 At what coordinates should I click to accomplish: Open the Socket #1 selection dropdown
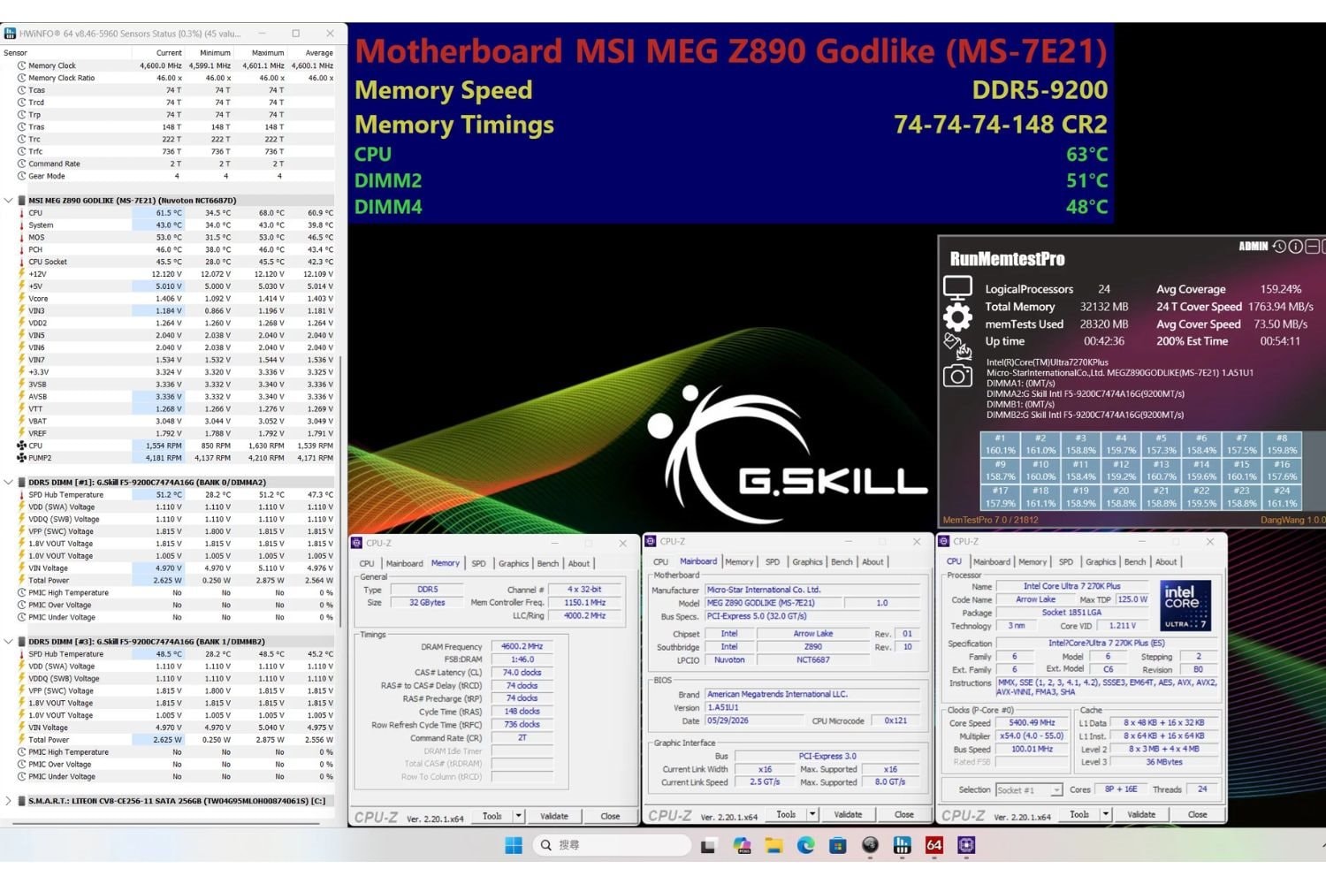tap(1029, 789)
